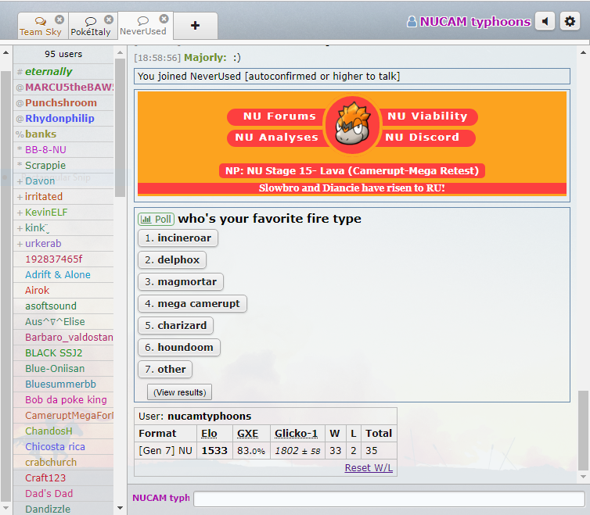Image resolution: width=590 pixels, height=515 pixels.
Task: Close the PokéItaly room tab
Action: click(109, 20)
